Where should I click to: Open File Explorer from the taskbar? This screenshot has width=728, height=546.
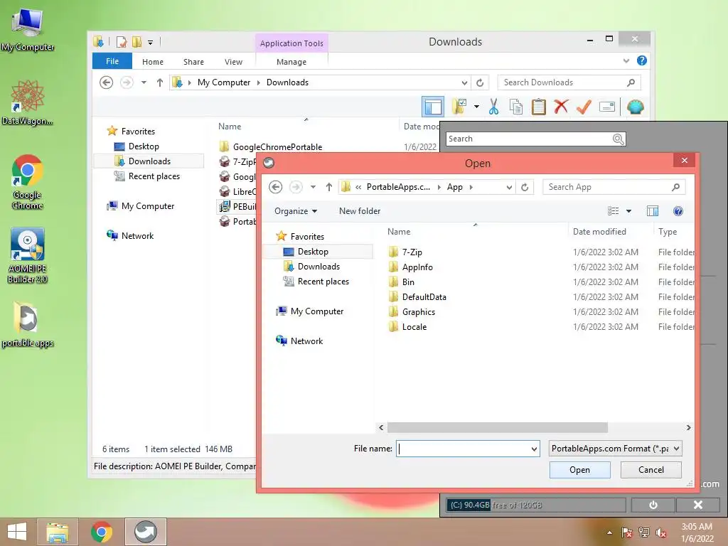[x=57, y=532]
